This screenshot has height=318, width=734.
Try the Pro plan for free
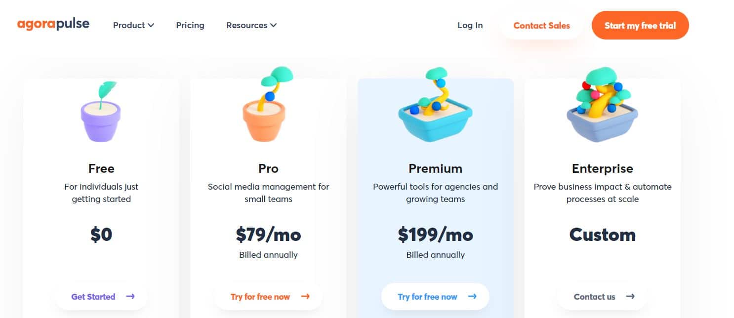coord(260,297)
